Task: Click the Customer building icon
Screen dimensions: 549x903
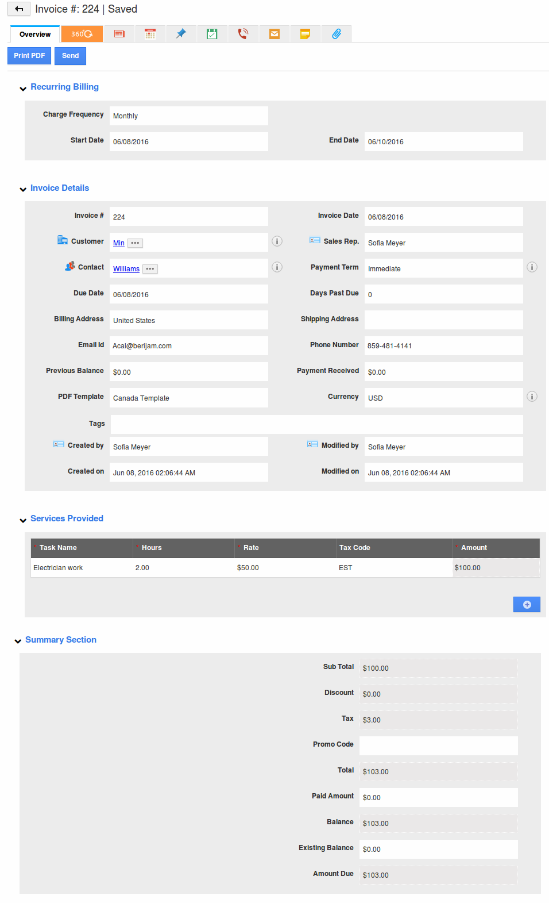Action: tap(63, 240)
